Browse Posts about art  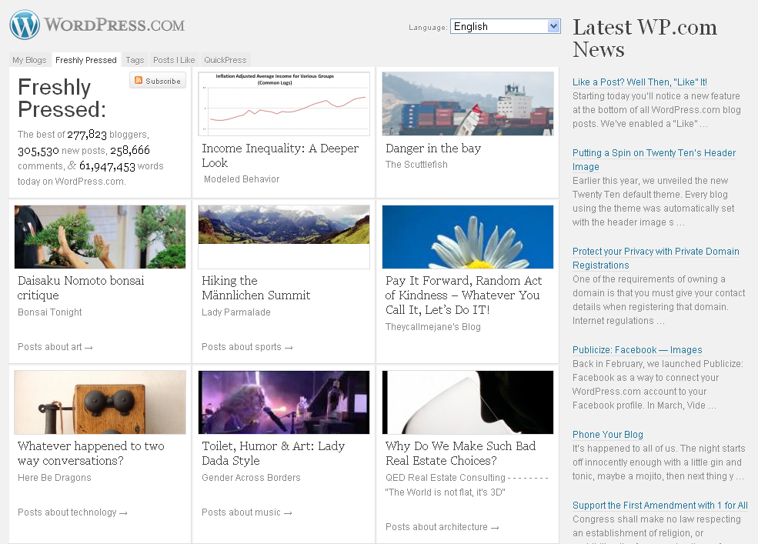pyautogui.click(x=55, y=347)
